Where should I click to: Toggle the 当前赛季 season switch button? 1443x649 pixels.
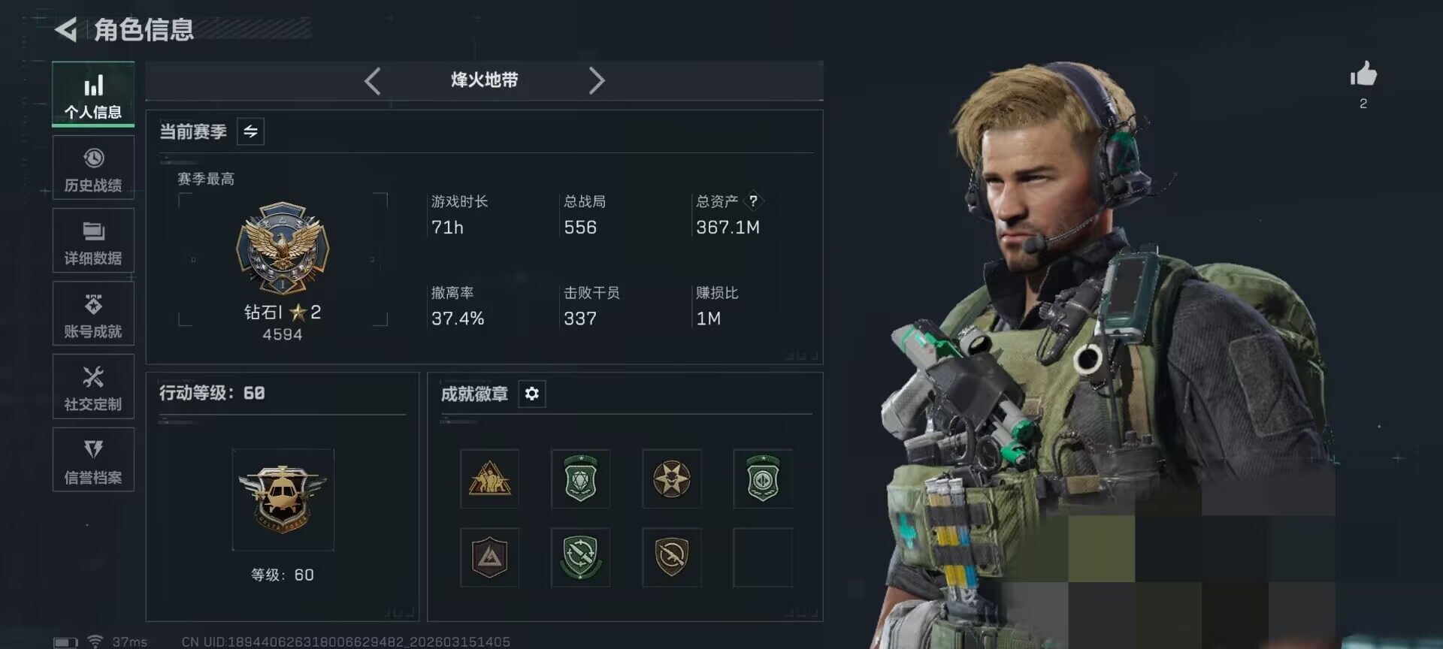250,131
